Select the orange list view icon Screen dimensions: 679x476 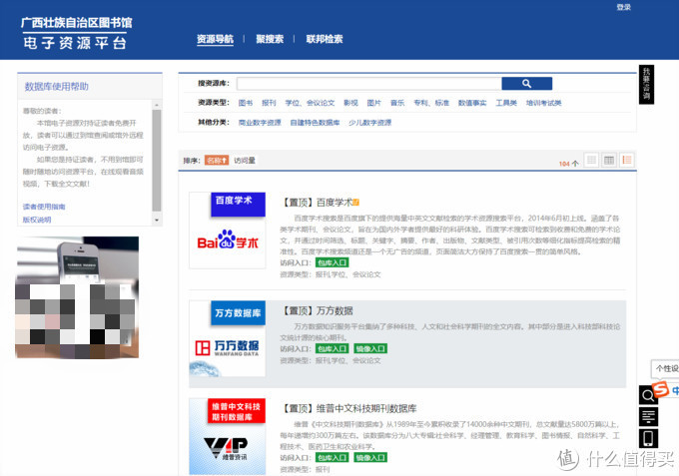[x=627, y=160]
